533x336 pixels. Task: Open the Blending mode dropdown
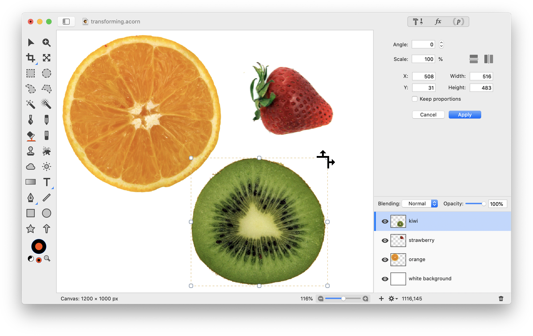(x=420, y=204)
